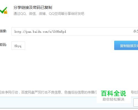Image resolution: width=138 pixels, height=110 pixels.
Task: Copy link and password with blue button
Action: [126, 45]
